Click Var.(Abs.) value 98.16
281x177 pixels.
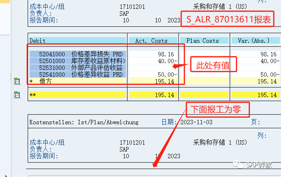(269, 54)
